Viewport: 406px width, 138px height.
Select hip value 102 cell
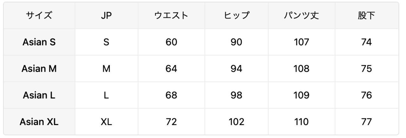236,122
